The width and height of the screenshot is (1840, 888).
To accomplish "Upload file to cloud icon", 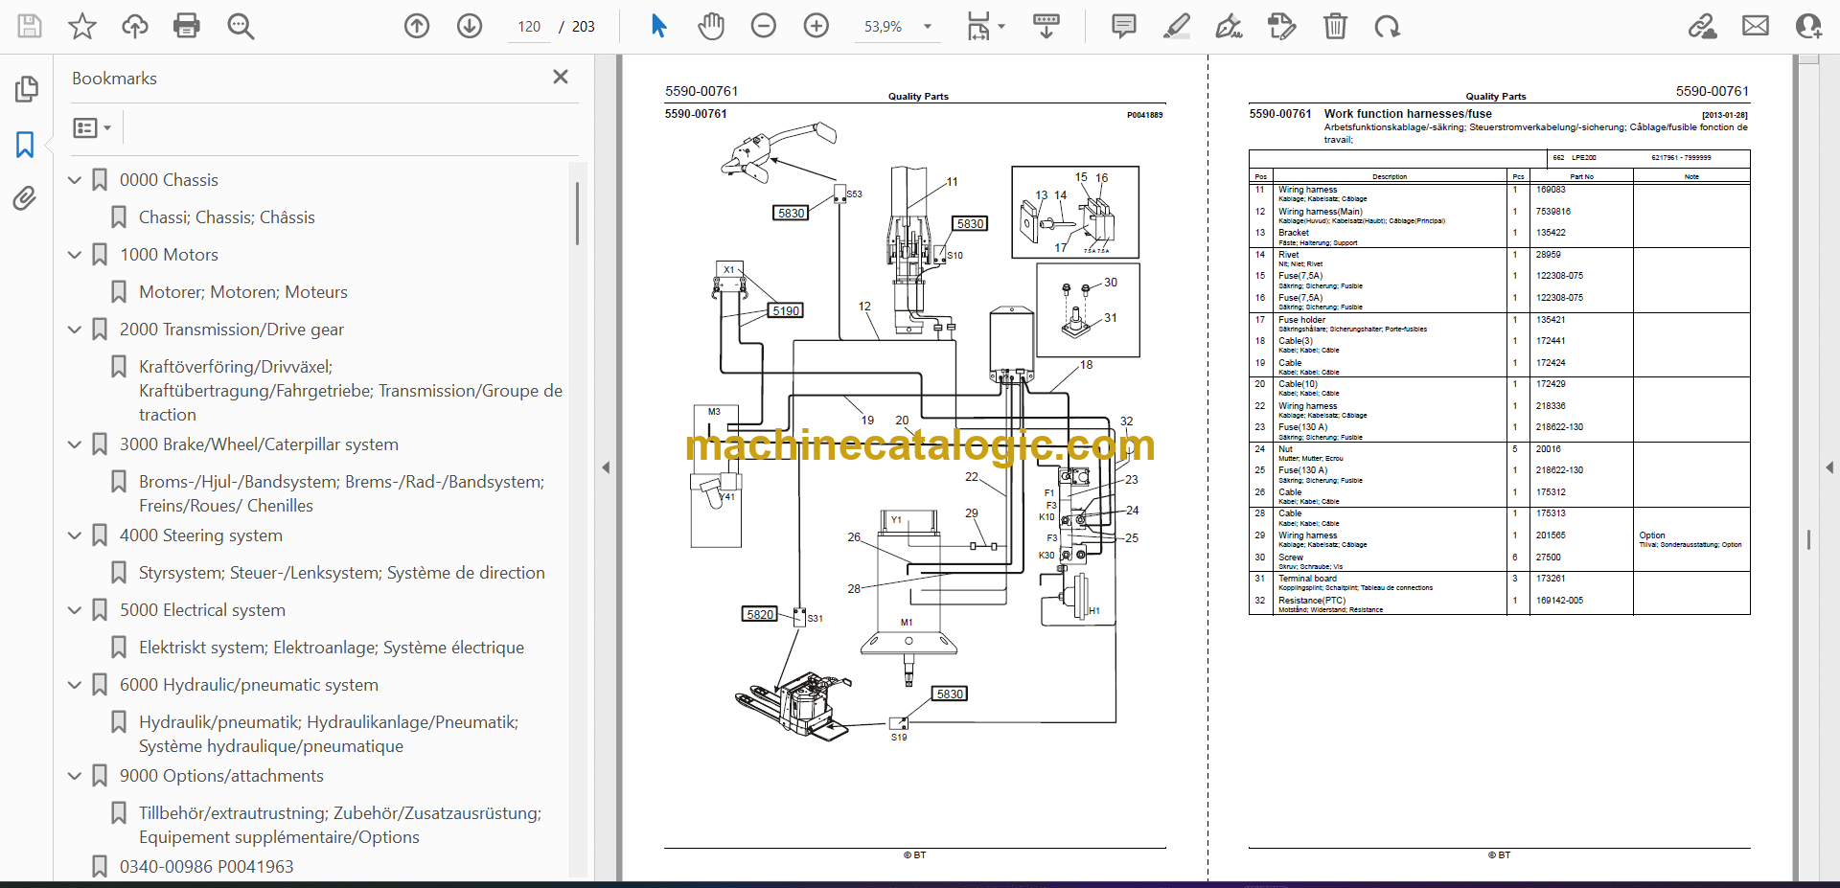I will click(x=135, y=26).
